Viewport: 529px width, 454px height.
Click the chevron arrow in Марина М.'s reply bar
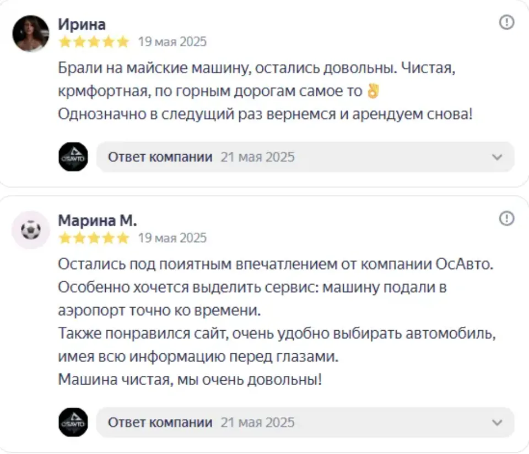coord(497,423)
